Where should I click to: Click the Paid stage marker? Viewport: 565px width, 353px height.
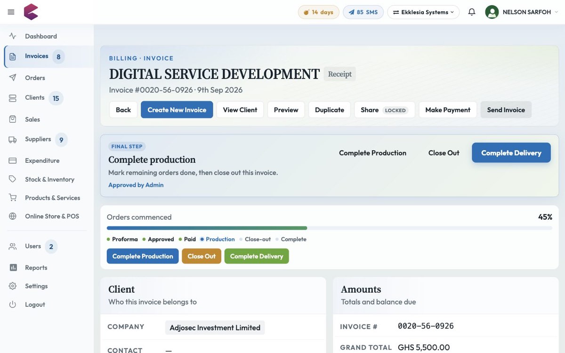(187, 239)
